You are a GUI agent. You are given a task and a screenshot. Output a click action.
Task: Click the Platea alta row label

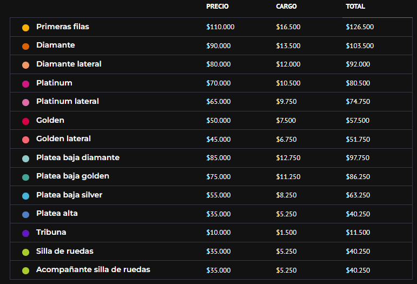coord(57,214)
